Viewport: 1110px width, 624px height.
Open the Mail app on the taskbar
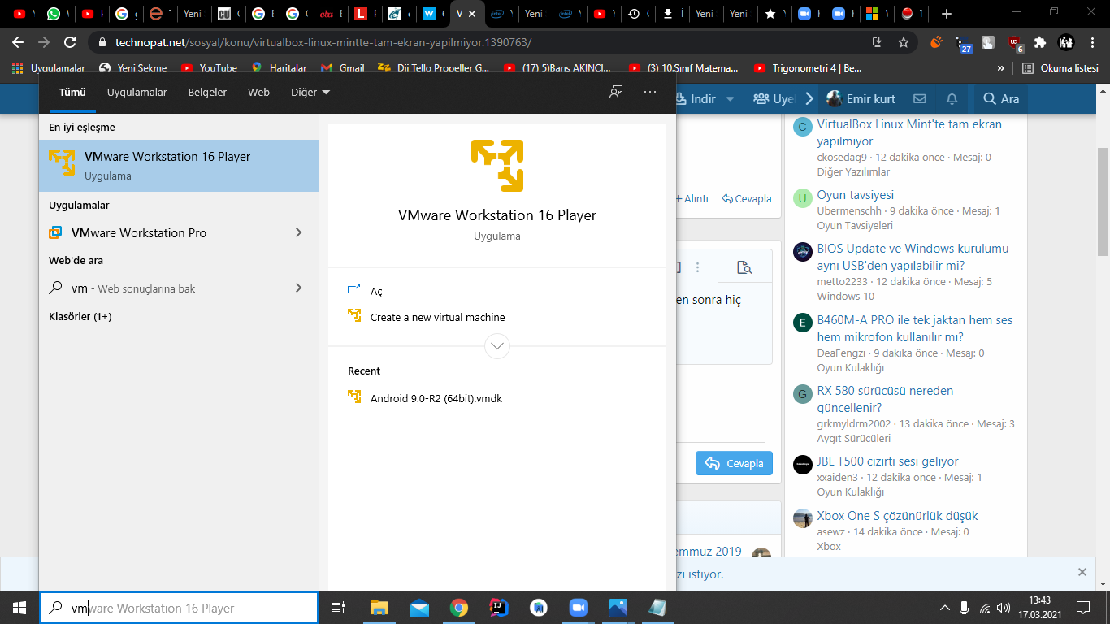tap(419, 608)
